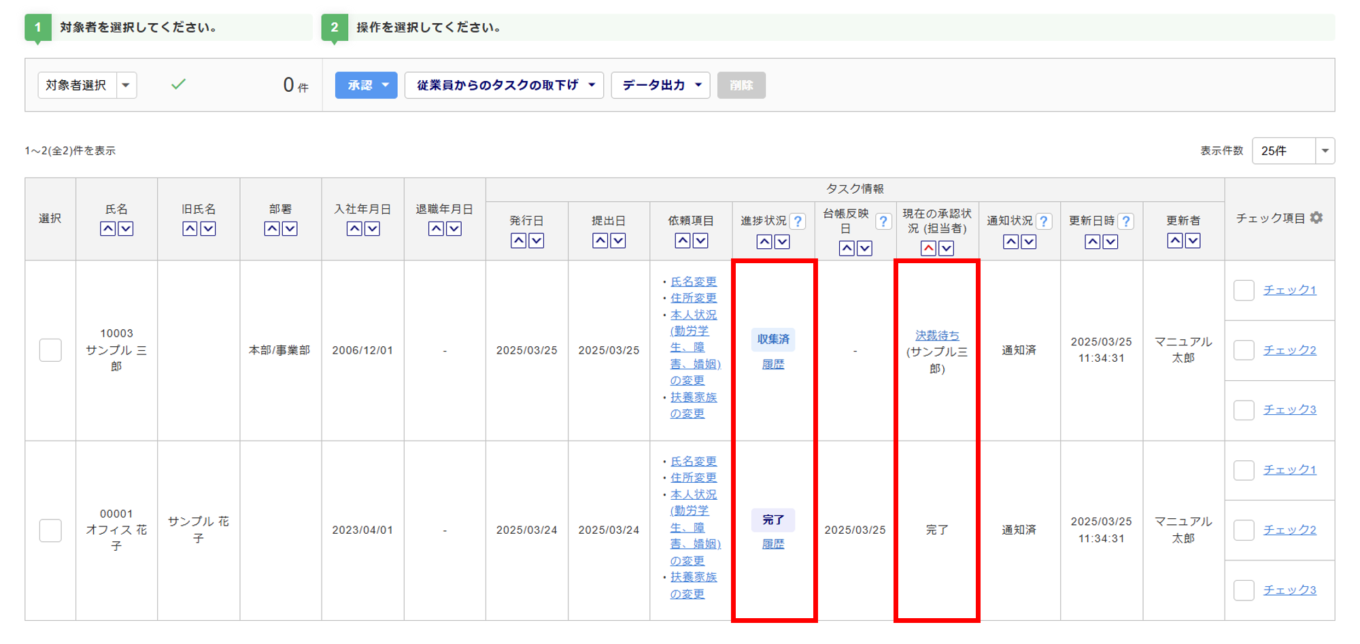Click the help icon beside 進捗状況

tap(798, 221)
